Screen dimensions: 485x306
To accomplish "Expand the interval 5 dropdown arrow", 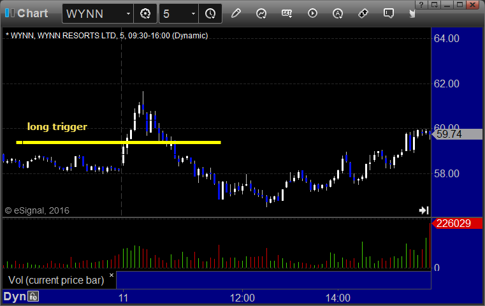I will [193, 13].
